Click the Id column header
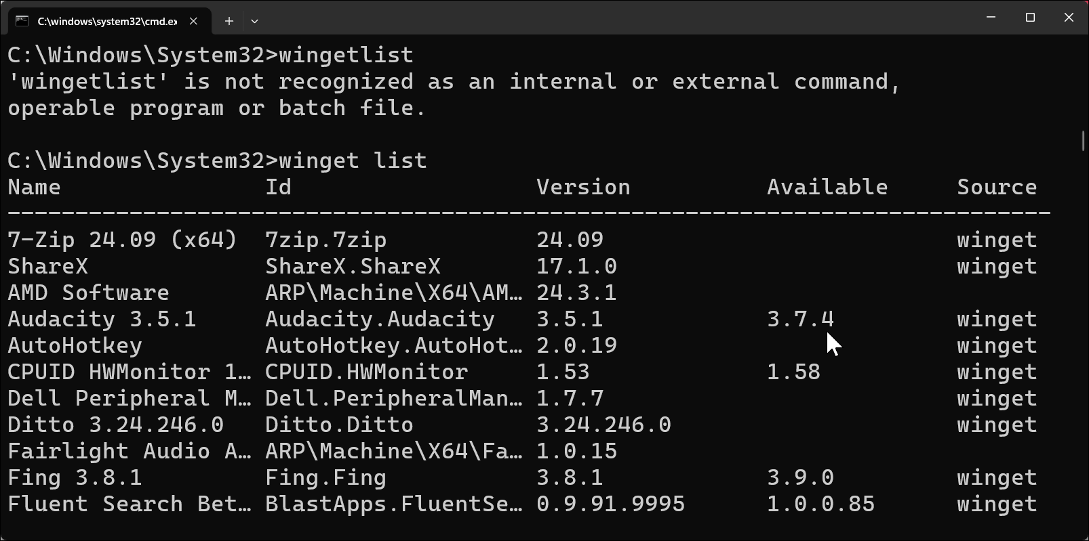 [x=278, y=187]
